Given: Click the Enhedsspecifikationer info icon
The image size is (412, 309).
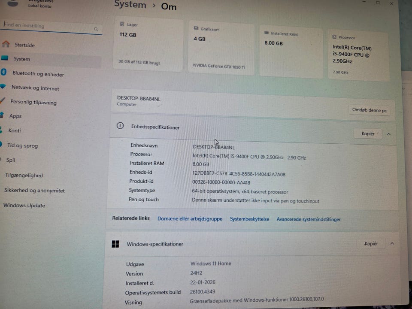Looking at the screenshot, I should coord(120,126).
